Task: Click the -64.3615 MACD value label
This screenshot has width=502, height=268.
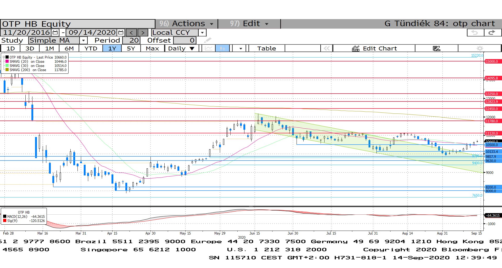Action: point(493,215)
